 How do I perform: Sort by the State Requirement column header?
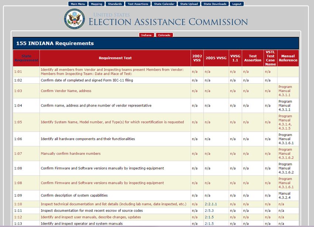click(x=27, y=58)
